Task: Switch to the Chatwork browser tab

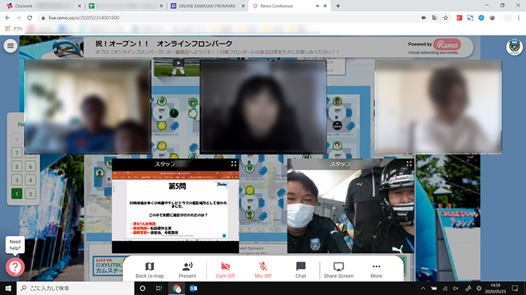Action: pos(43,6)
